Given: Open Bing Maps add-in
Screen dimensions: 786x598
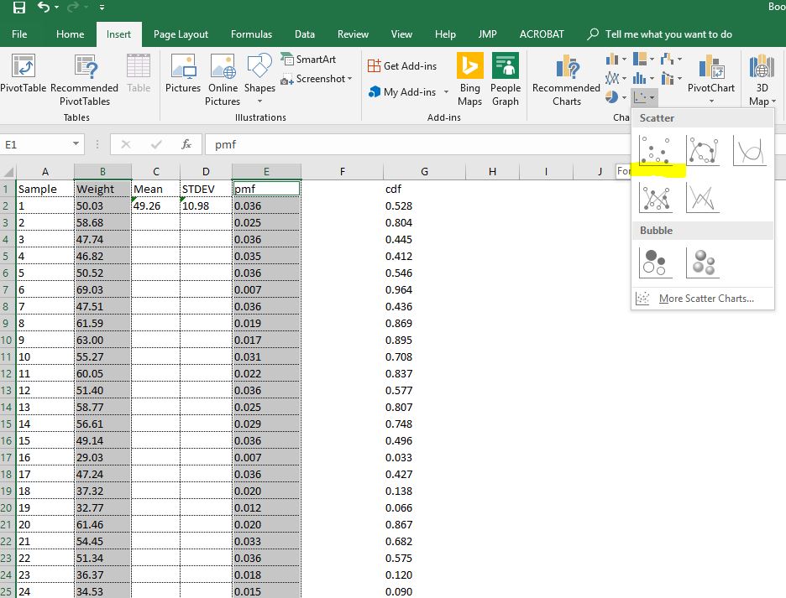Looking at the screenshot, I should click(x=469, y=81).
